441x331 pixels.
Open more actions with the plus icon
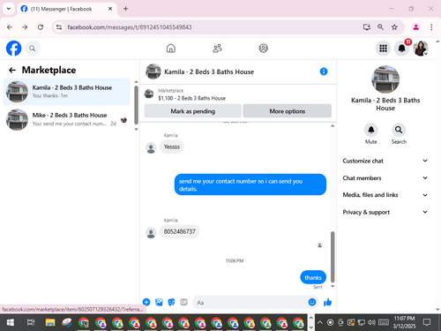coord(146,302)
